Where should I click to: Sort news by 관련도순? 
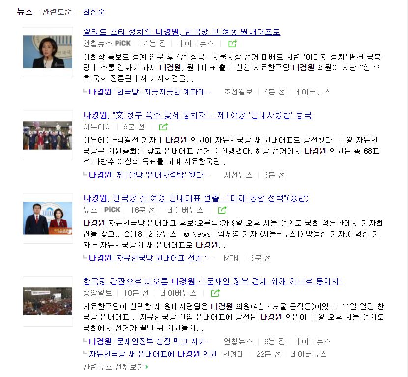(57, 12)
